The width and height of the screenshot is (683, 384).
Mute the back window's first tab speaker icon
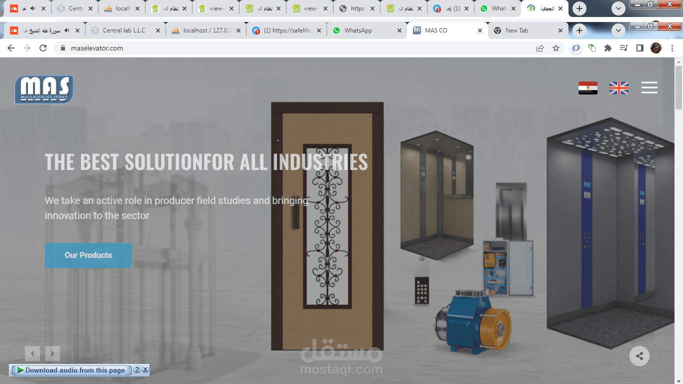33,8
